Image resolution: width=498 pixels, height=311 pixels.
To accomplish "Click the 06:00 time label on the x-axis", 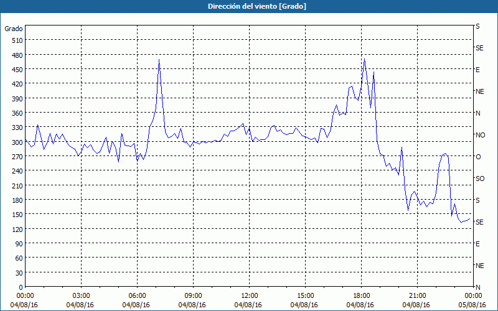I will tap(137, 296).
